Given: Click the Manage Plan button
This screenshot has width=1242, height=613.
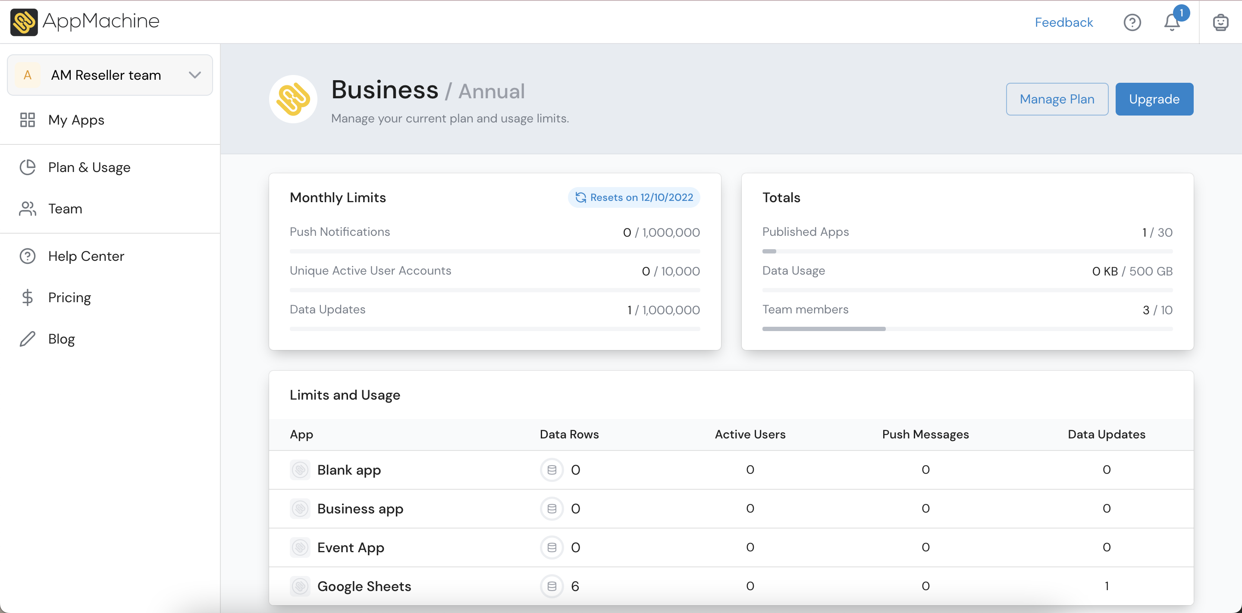Looking at the screenshot, I should [1057, 99].
